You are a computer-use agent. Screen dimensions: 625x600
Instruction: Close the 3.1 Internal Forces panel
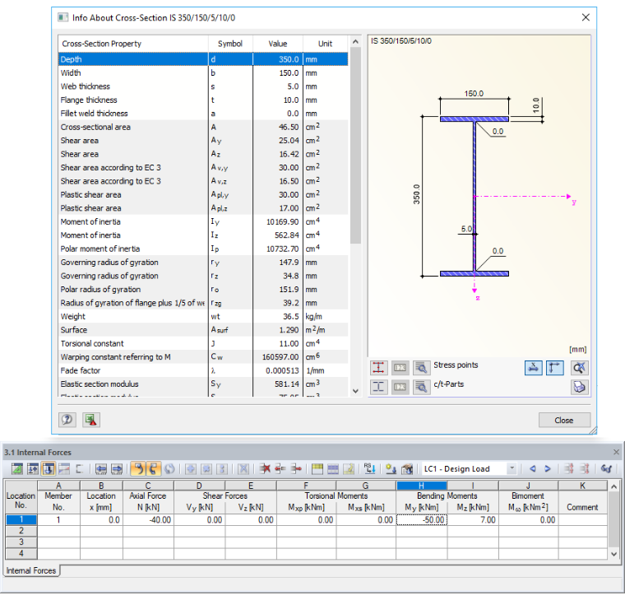click(616, 452)
